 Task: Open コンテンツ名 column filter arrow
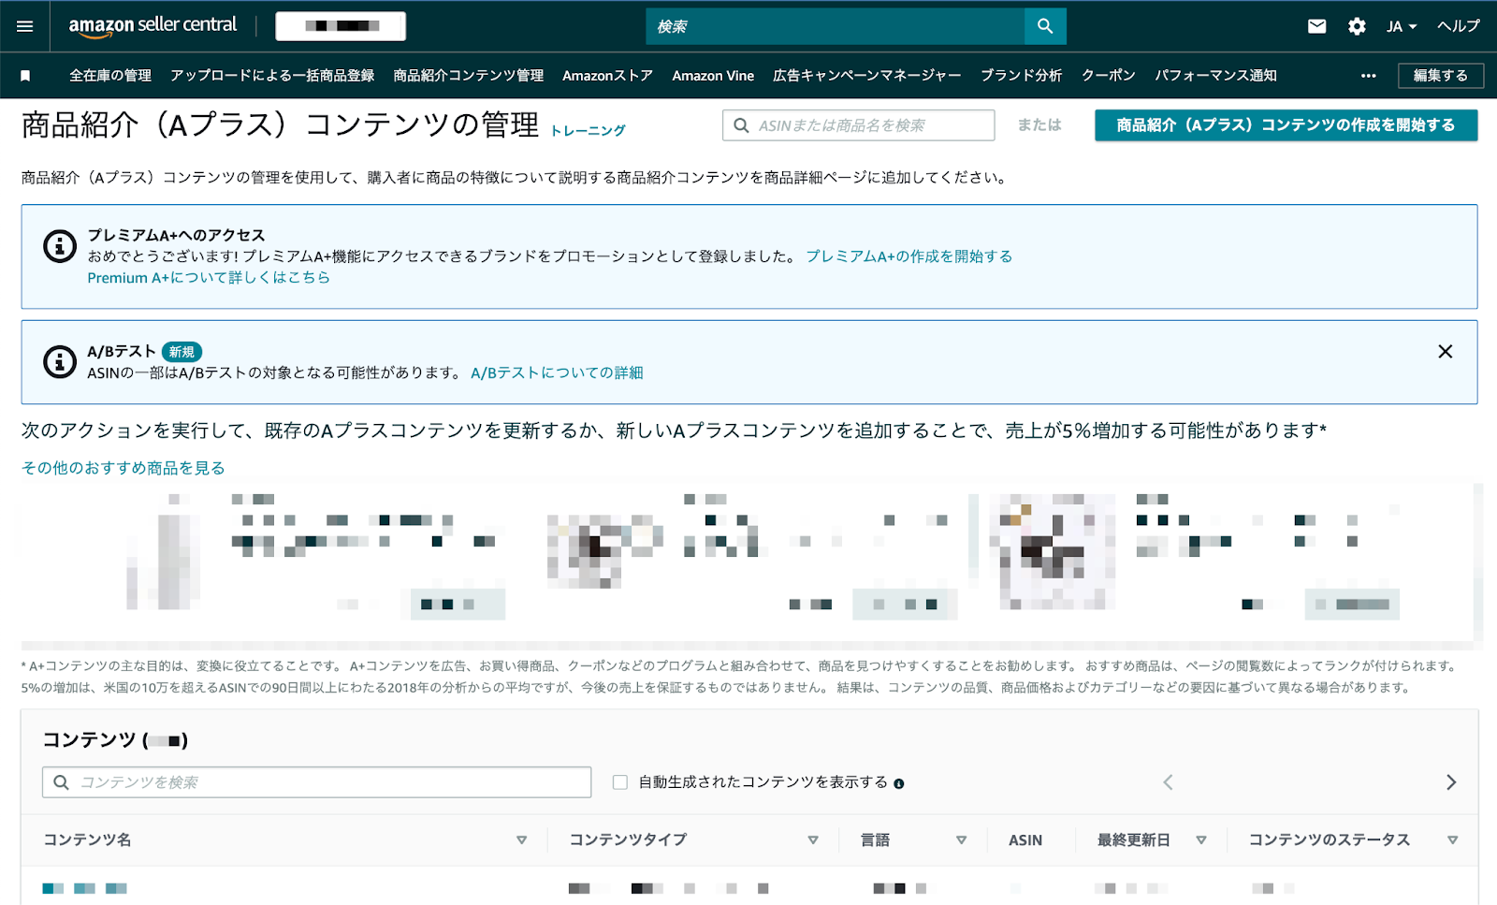(521, 840)
